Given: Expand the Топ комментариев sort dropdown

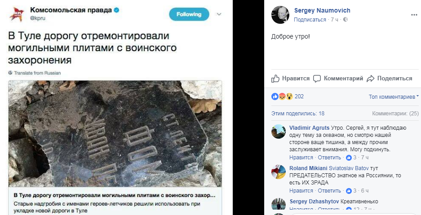Looking at the screenshot, I should pos(394,97).
